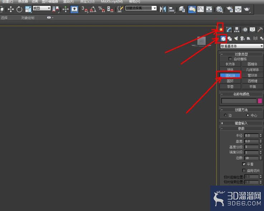Click the Mirror tool icon
Screen dimensions: 264x211
coord(163,9)
